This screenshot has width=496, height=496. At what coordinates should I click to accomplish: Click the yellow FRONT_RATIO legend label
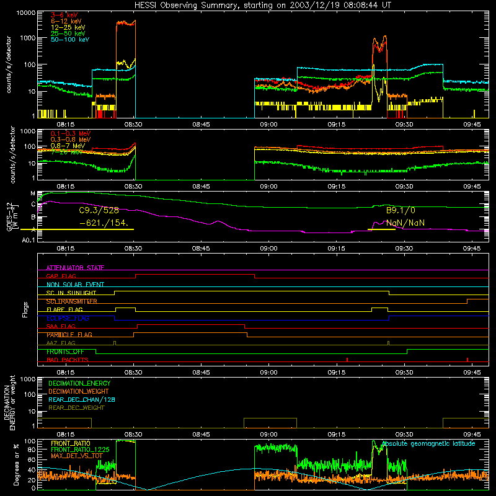point(71,443)
